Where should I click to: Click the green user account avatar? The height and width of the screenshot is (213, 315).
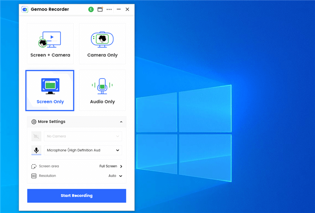pos(91,9)
